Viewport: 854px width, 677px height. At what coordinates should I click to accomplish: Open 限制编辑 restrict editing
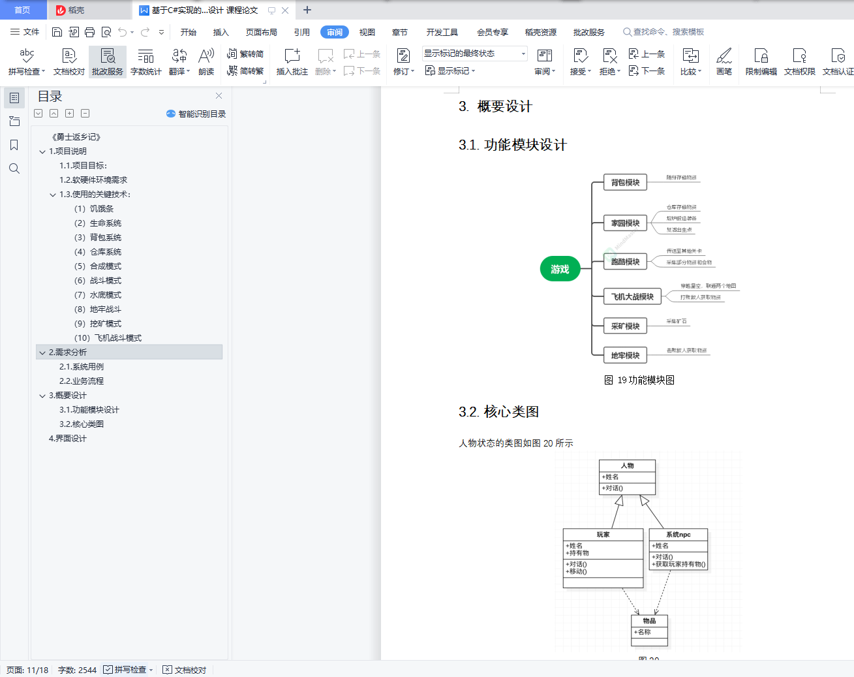click(x=761, y=61)
